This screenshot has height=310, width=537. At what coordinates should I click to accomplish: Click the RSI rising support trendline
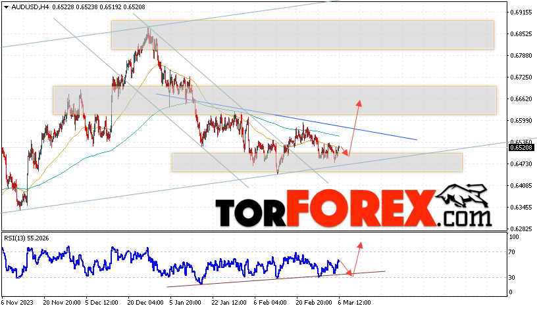(276, 279)
